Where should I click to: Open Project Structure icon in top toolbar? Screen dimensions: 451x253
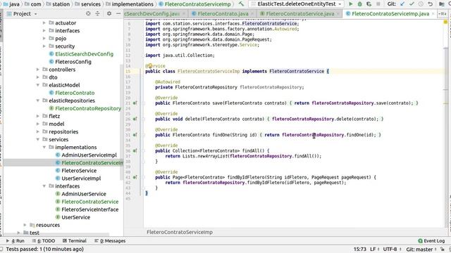[x=442, y=4]
